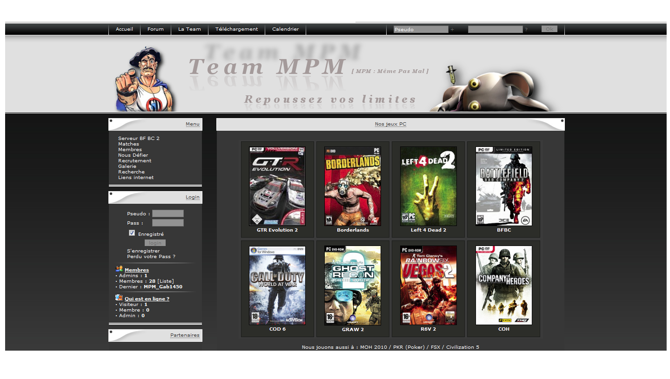Click the top bar password field

495,29
